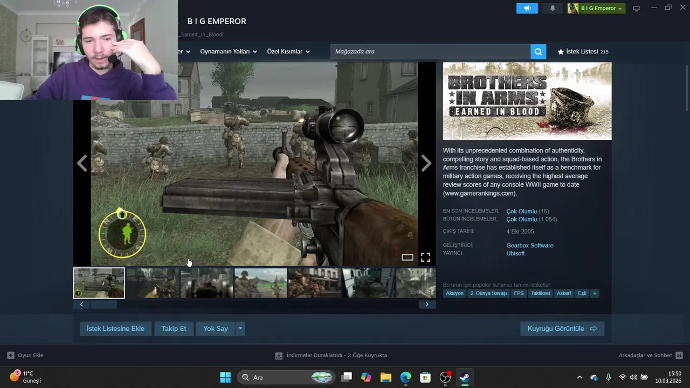Image resolution: width=690 pixels, height=388 pixels.
Task: Expand Özel Kısımlar menu
Action: [288, 52]
